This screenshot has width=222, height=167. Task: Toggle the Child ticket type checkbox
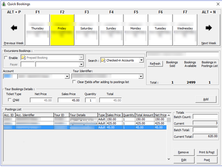tap(10, 100)
